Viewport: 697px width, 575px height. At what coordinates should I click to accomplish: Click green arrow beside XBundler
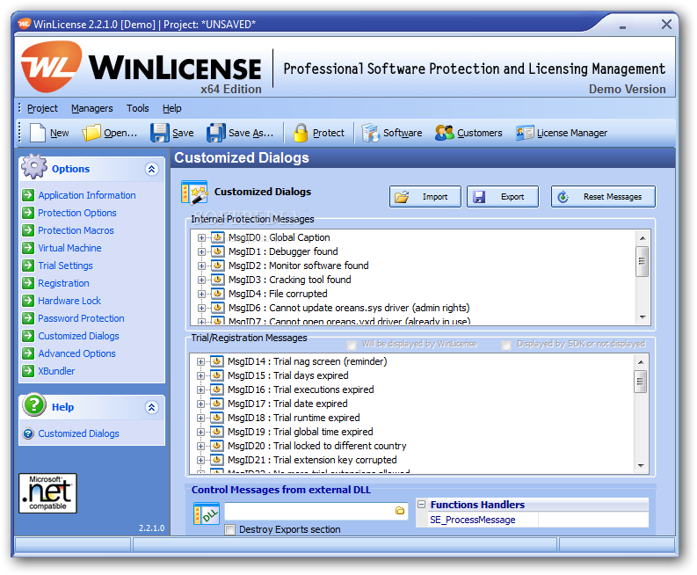28,371
